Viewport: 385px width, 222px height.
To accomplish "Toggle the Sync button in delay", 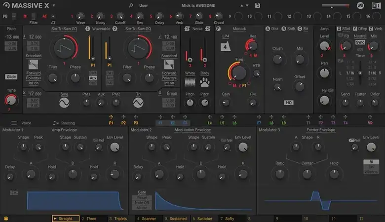I will 360,42.
